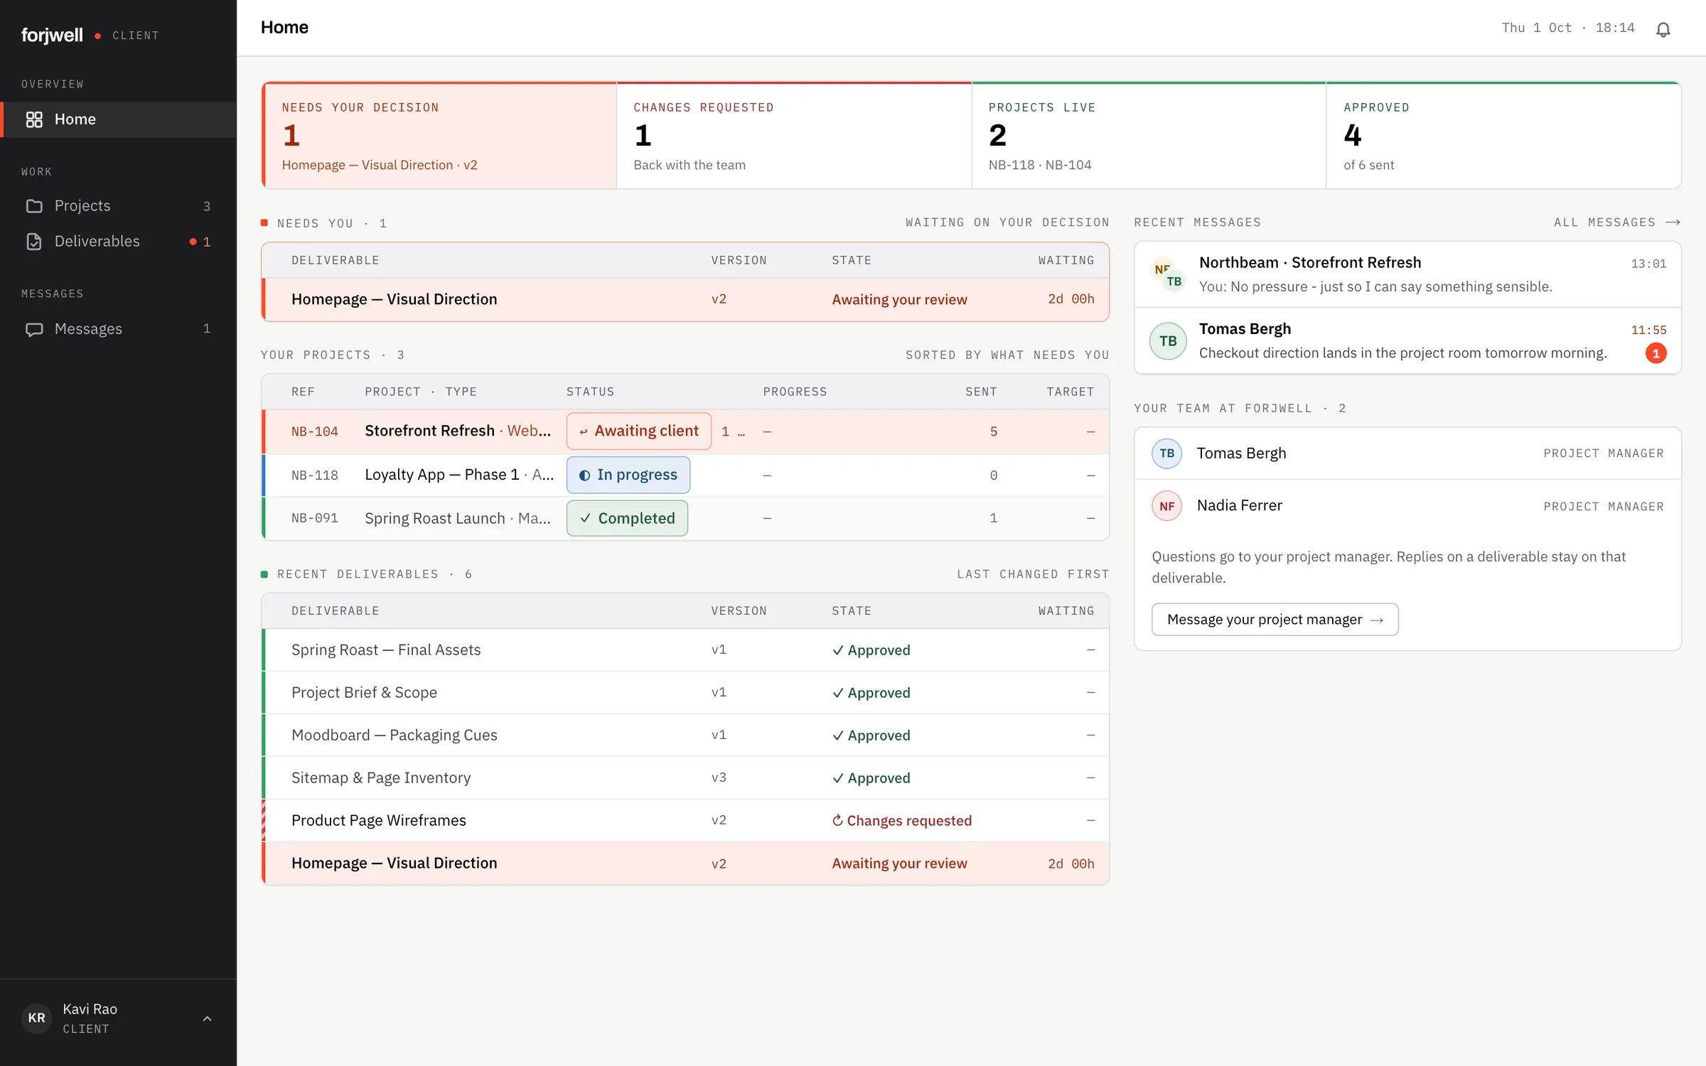This screenshot has width=1706, height=1066.
Task: Click the NF TB avatar on Northbeam thread
Action: pyautogui.click(x=1168, y=275)
